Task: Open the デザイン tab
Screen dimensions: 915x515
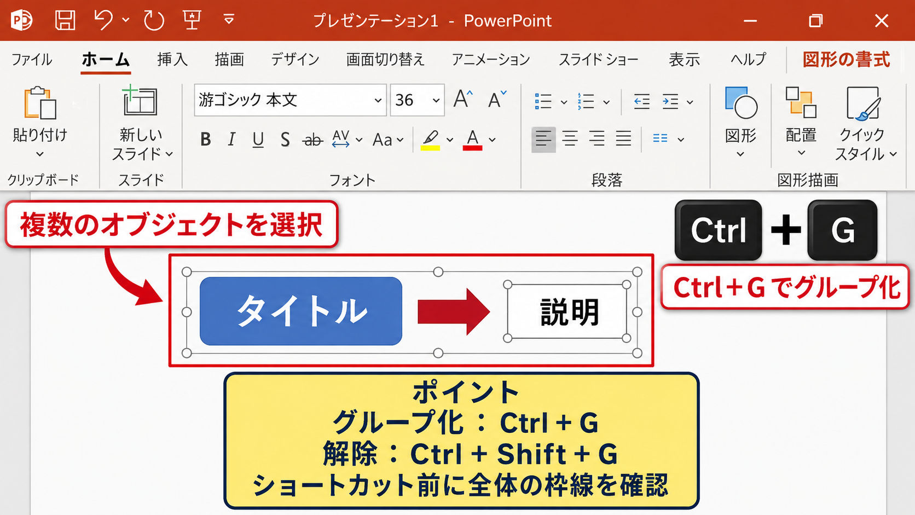Action: coord(295,59)
